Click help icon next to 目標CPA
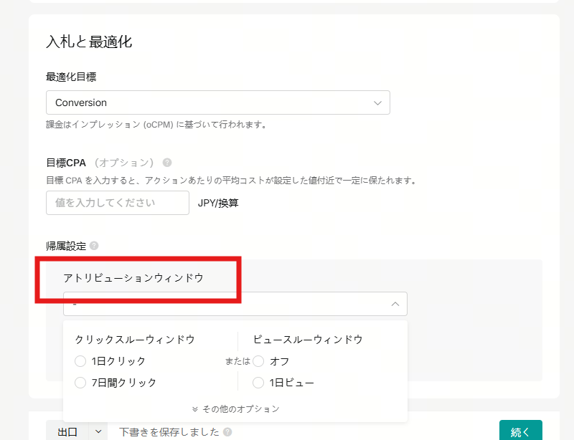Viewport: 574px width, 440px height. 167,163
